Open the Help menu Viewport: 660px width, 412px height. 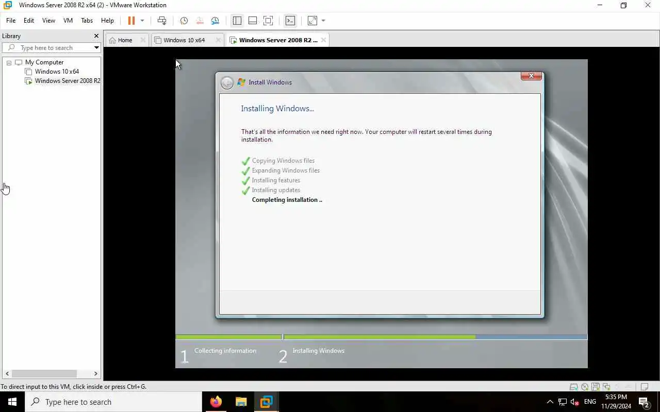[107, 21]
